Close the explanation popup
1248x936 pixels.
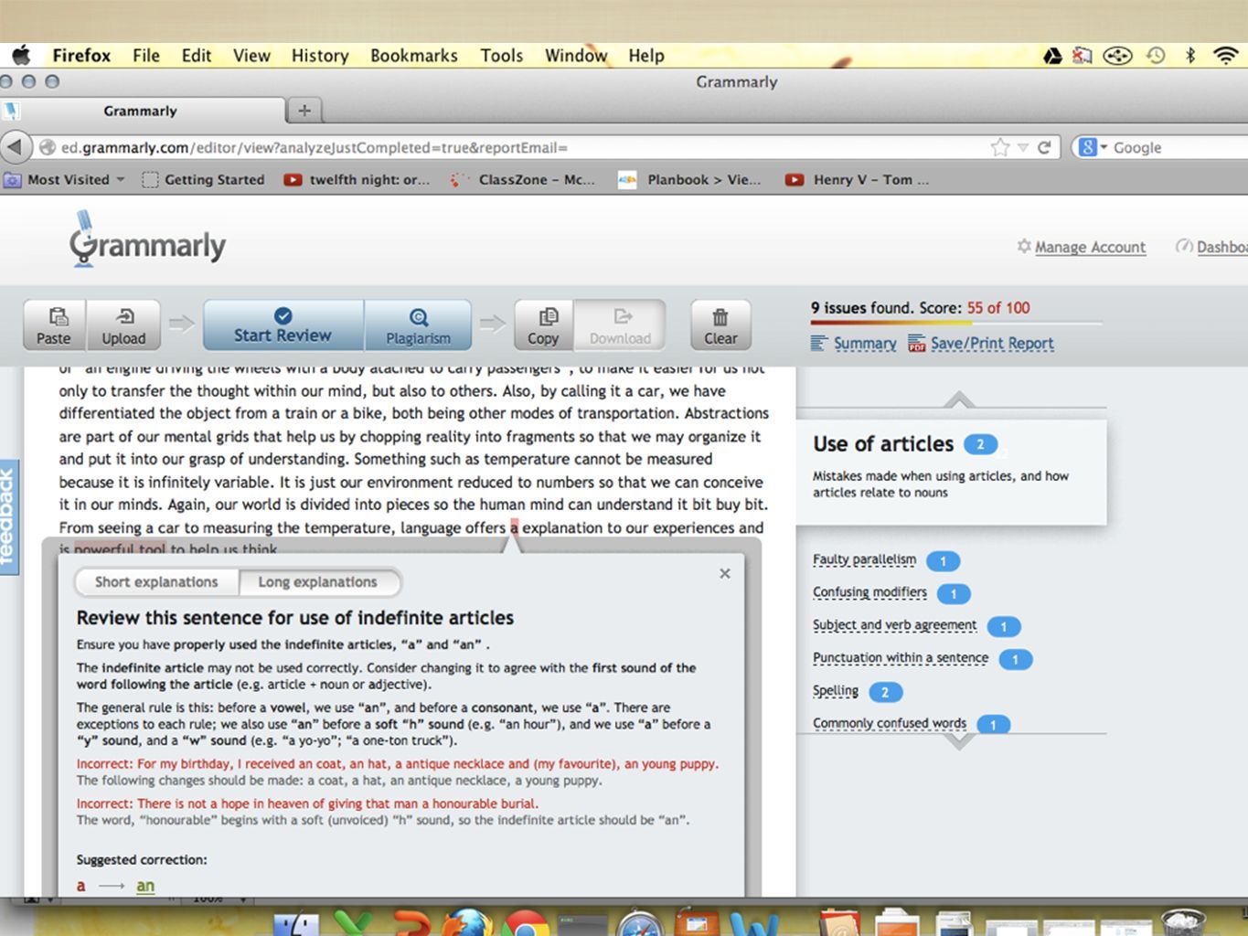[x=725, y=573]
